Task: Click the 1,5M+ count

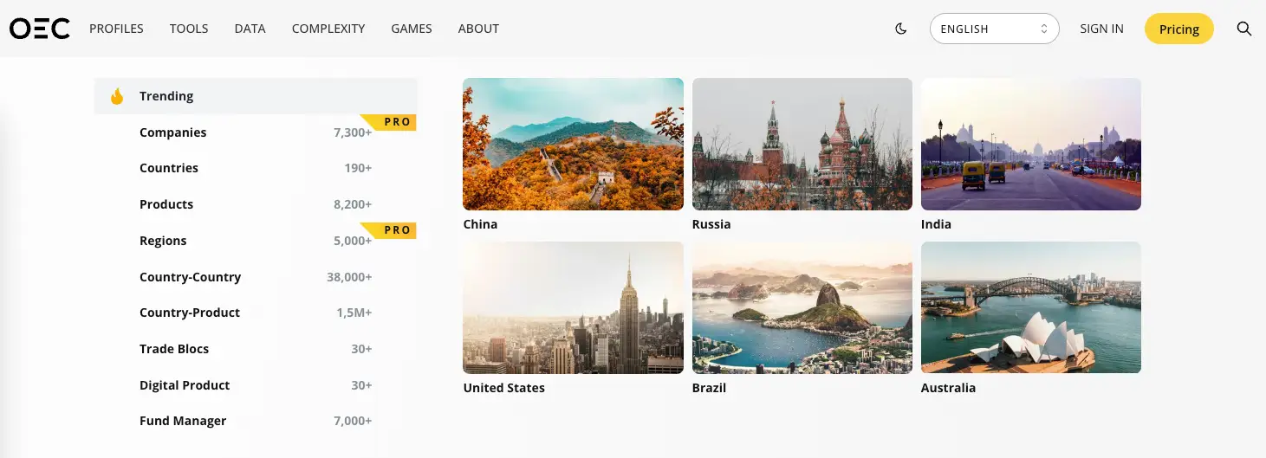Action: (x=354, y=313)
